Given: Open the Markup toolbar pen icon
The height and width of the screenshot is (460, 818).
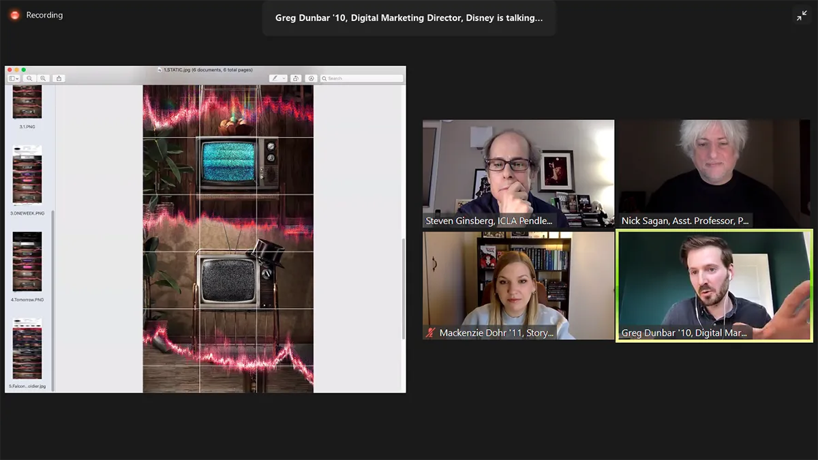Looking at the screenshot, I should coord(311,78).
